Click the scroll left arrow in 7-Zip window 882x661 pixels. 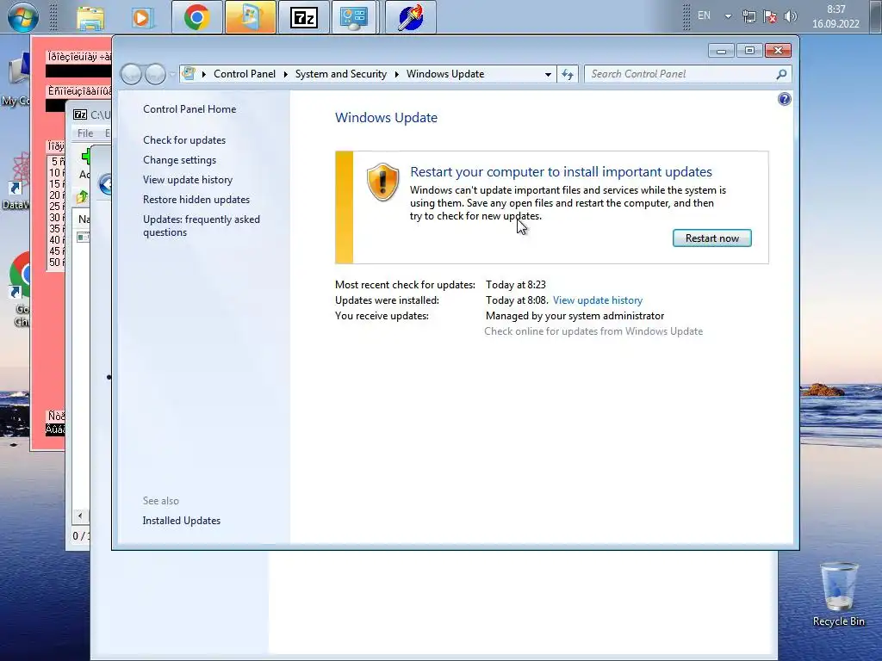(x=80, y=516)
